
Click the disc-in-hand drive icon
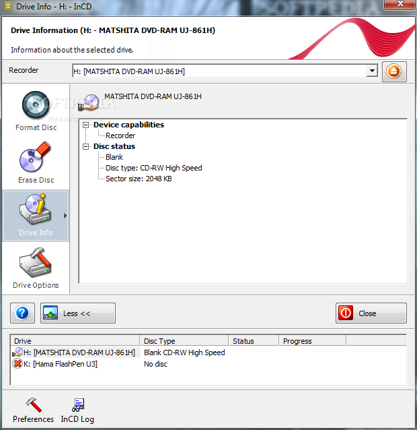point(88,102)
